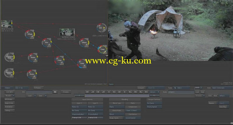Click the Load button next to Node field
The image size is (233, 125).
click(197, 92)
